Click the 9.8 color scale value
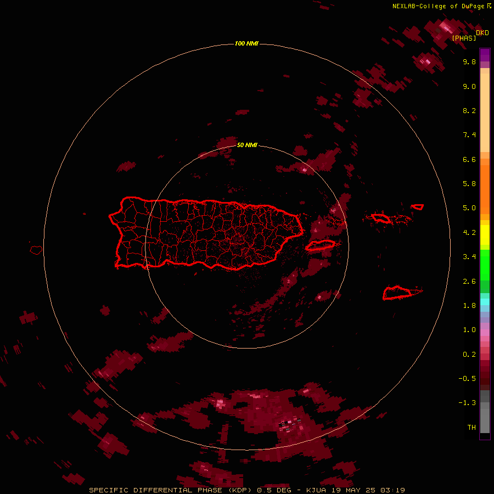This screenshot has height=494, width=494. 469,61
